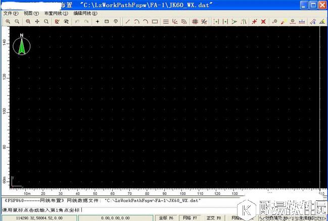This screenshot has height=221, width=328.
Task: Click the zoom window tool icon
Action: (27, 22)
